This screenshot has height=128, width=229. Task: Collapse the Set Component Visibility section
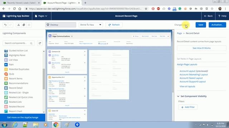(x=178, y=96)
